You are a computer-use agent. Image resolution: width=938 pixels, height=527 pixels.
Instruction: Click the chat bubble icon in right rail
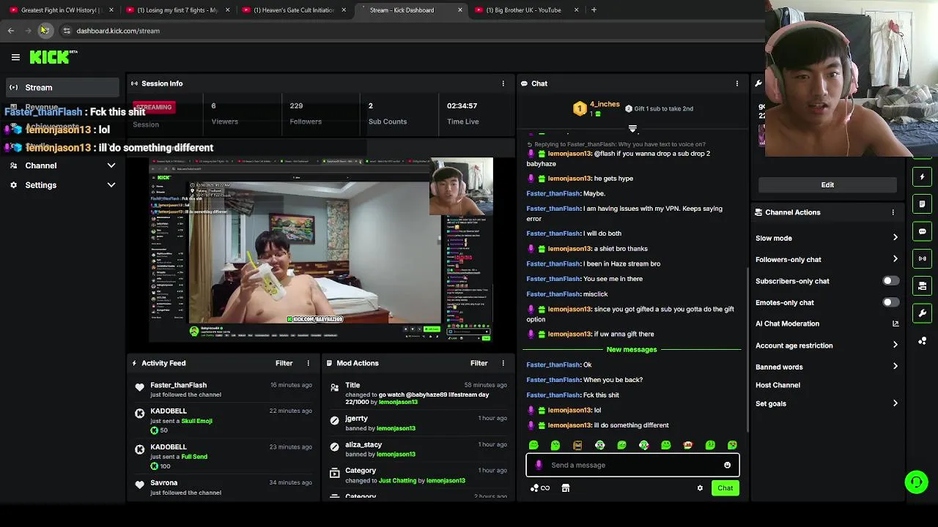click(922, 231)
